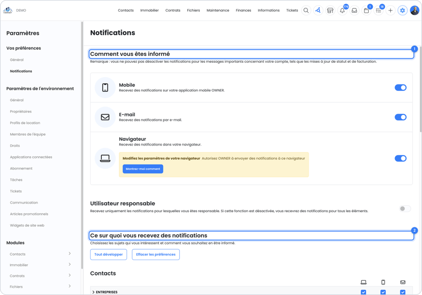Screen dimensions: 422x295
Task: Toggle Navigateur notifications switch
Action: (x=400, y=158)
